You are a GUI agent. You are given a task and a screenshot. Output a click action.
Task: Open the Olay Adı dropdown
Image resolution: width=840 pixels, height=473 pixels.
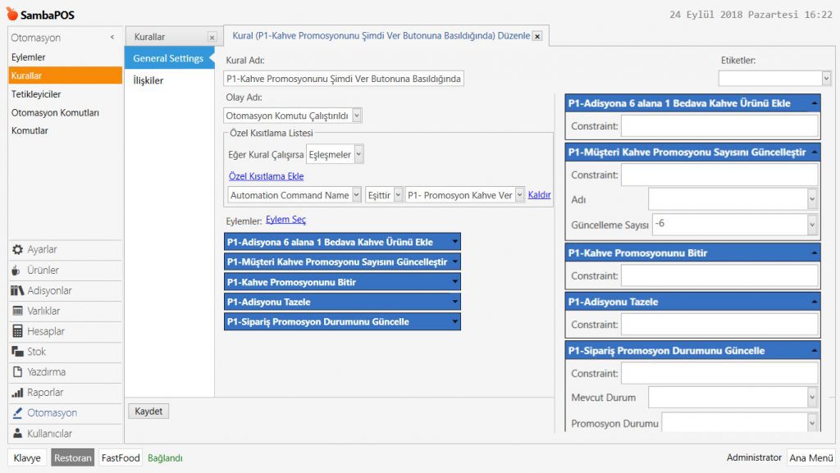[x=356, y=116]
